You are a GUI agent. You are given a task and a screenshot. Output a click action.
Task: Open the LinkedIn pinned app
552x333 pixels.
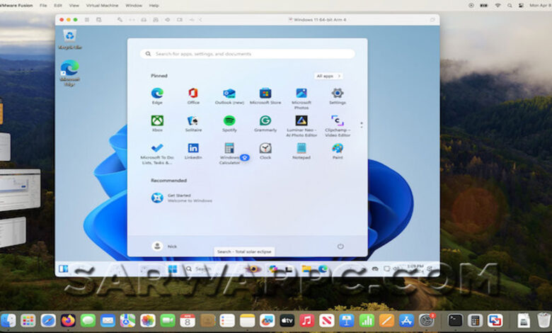click(193, 151)
